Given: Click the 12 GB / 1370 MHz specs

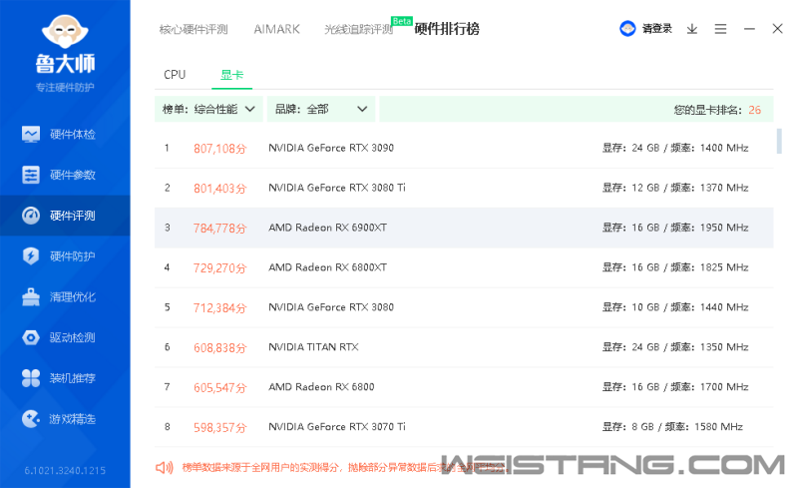Looking at the screenshot, I should coord(675,188).
